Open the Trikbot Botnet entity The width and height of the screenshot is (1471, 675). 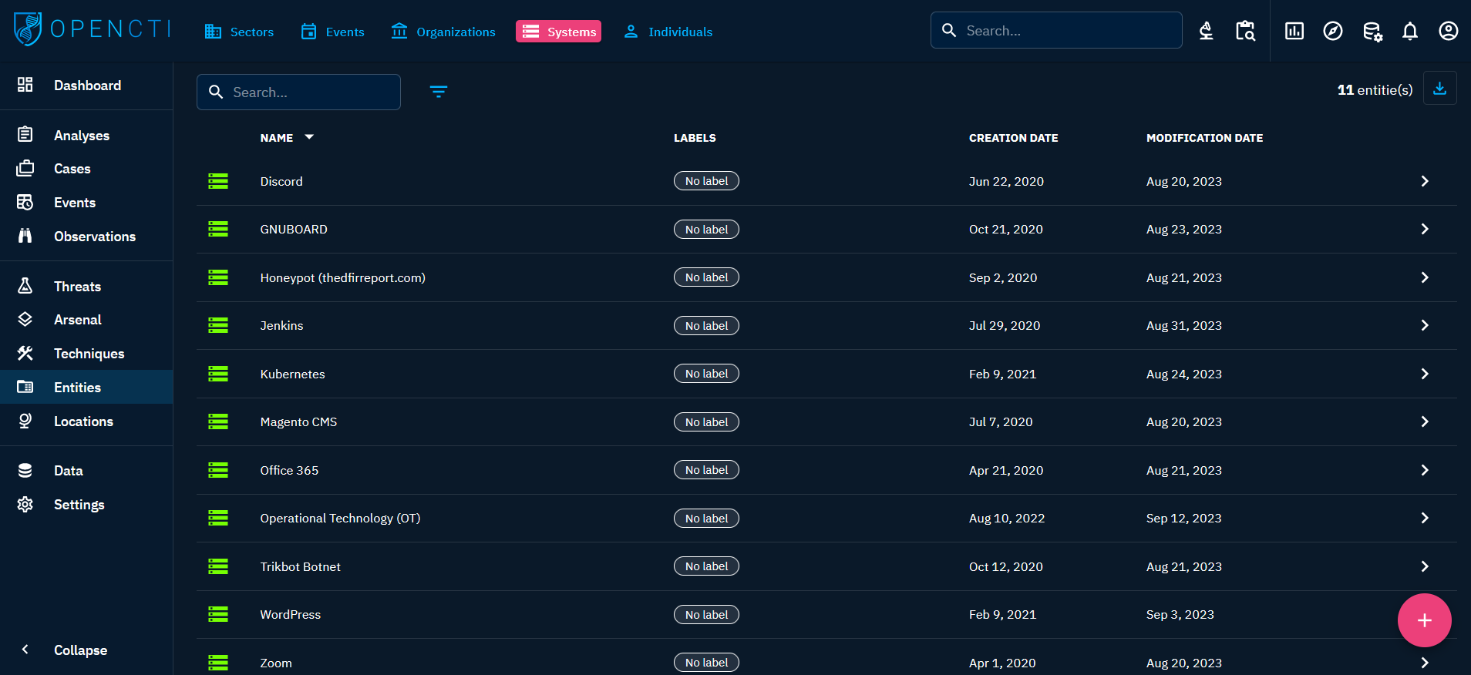[300, 566]
